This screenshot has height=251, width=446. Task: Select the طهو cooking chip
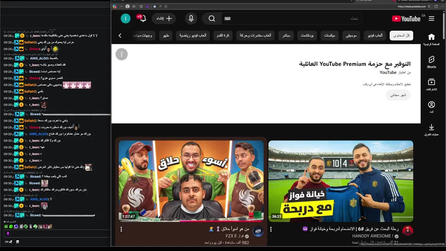166,36
